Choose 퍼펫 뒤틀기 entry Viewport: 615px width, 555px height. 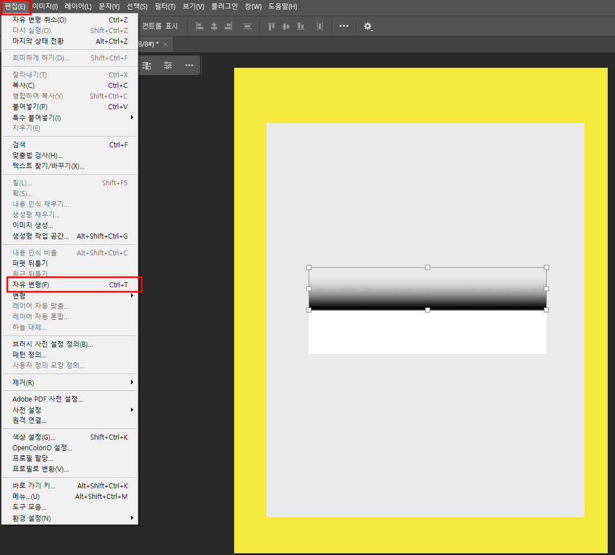[70, 263]
